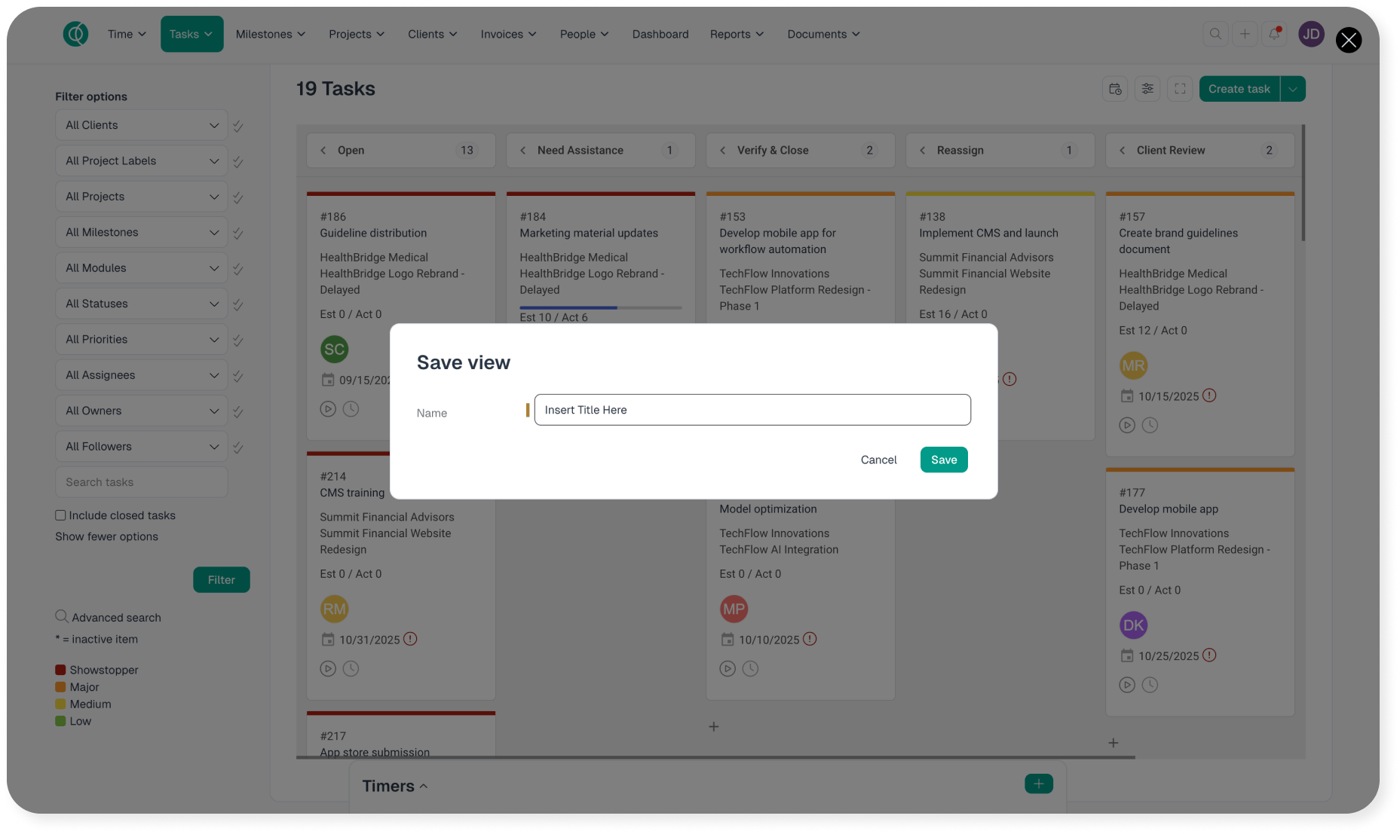Close overlay with the X button
Image resolution: width=1400 pixels, height=834 pixels.
1348,40
